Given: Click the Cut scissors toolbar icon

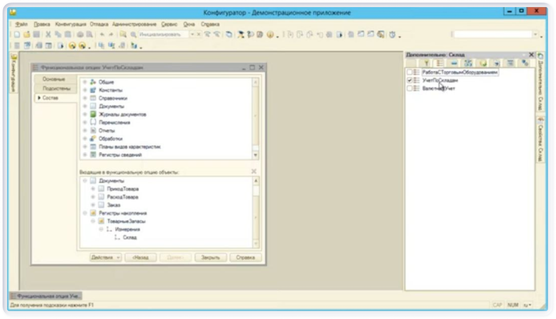Looking at the screenshot, I should pos(48,34).
